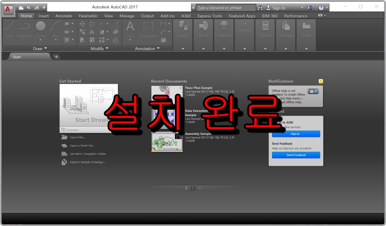Viewport: 386px width, 226px height.
Task: Switch to the Manage ribbon tab
Action: [x=127, y=16]
